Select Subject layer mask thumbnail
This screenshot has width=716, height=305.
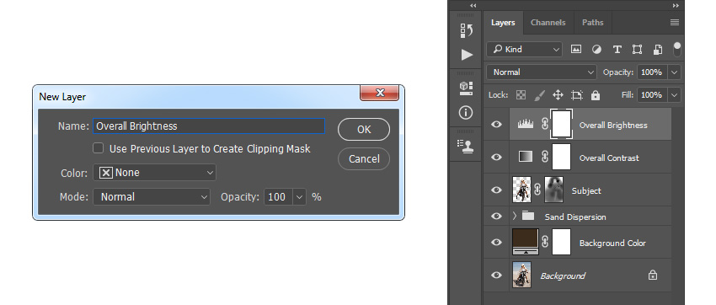[554, 190]
